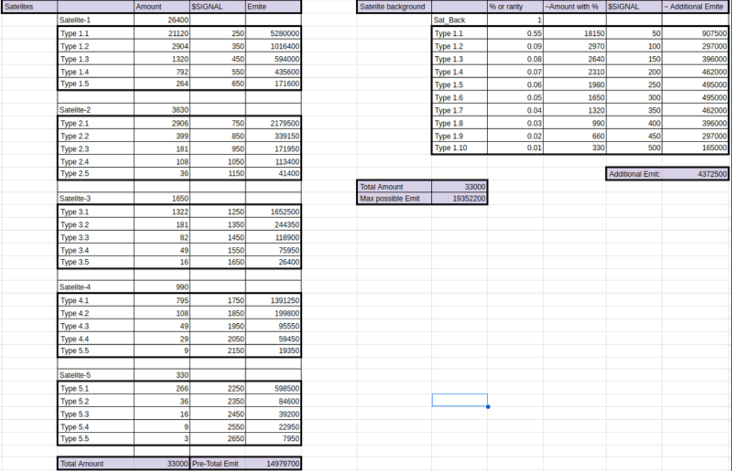Select the Type 2.1 row label
This screenshot has width=732, height=471.
click(x=95, y=123)
